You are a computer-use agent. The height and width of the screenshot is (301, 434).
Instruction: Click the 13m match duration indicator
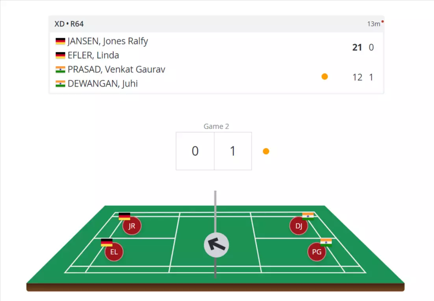click(x=373, y=24)
